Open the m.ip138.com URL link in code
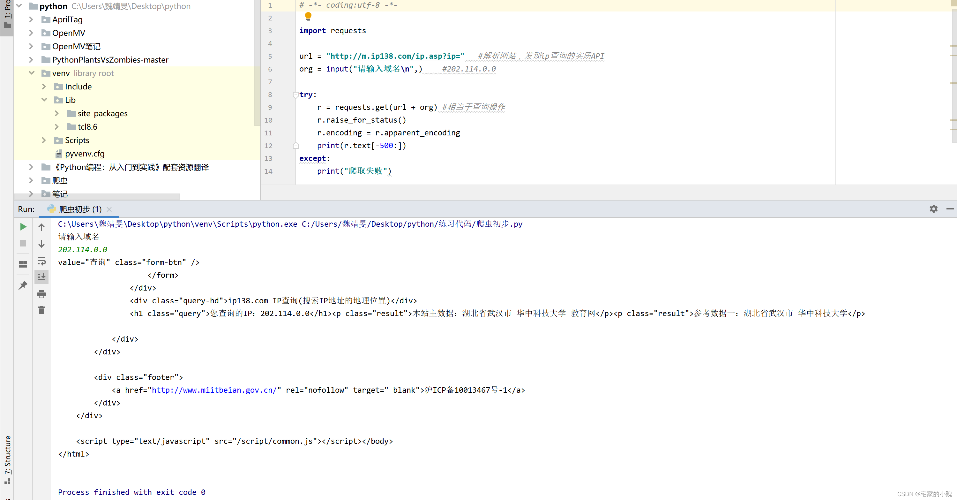The image size is (957, 500). [395, 56]
